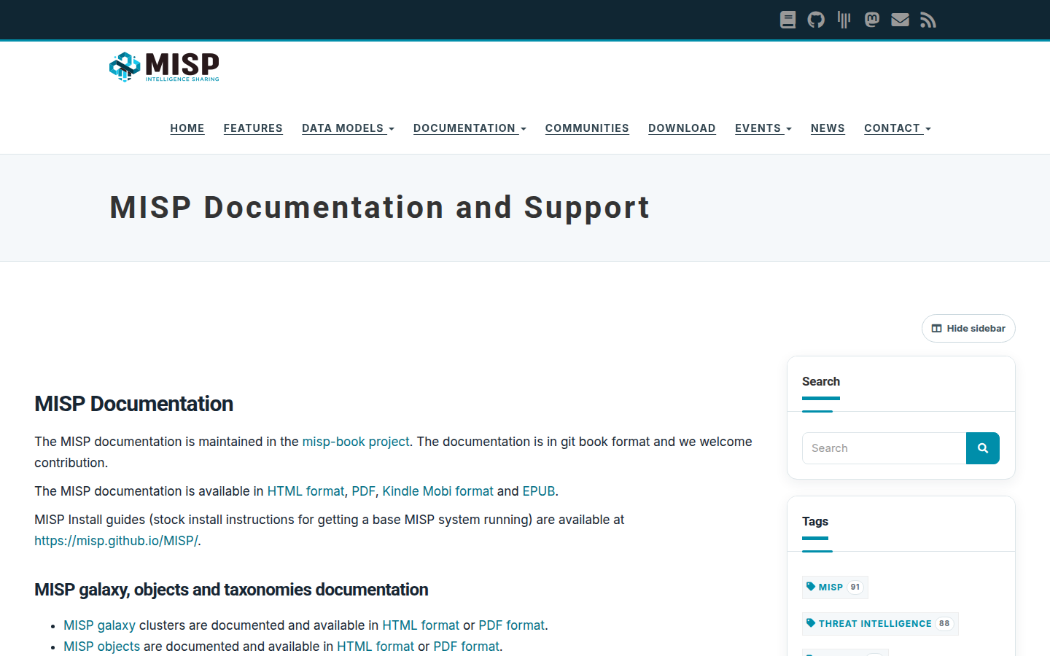The height and width of the screenshot is (656, 1050).
Task: Open the documentation HTML format link
Action: pyautogui.click(x=306, y=491)
